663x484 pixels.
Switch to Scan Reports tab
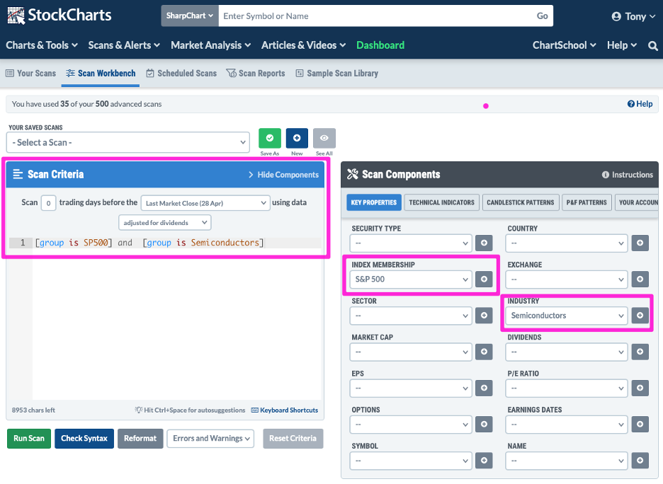[256, 74]
